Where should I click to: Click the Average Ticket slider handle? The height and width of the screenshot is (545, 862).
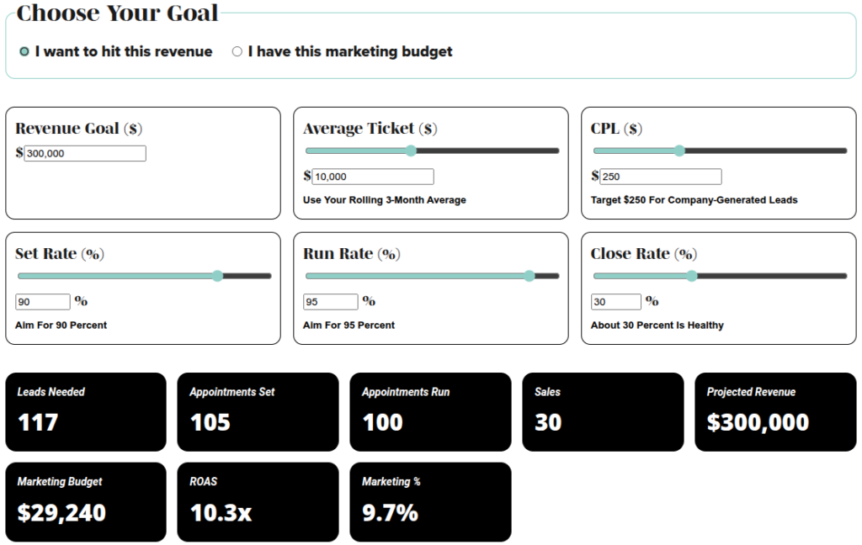click(x=411, y=151)
